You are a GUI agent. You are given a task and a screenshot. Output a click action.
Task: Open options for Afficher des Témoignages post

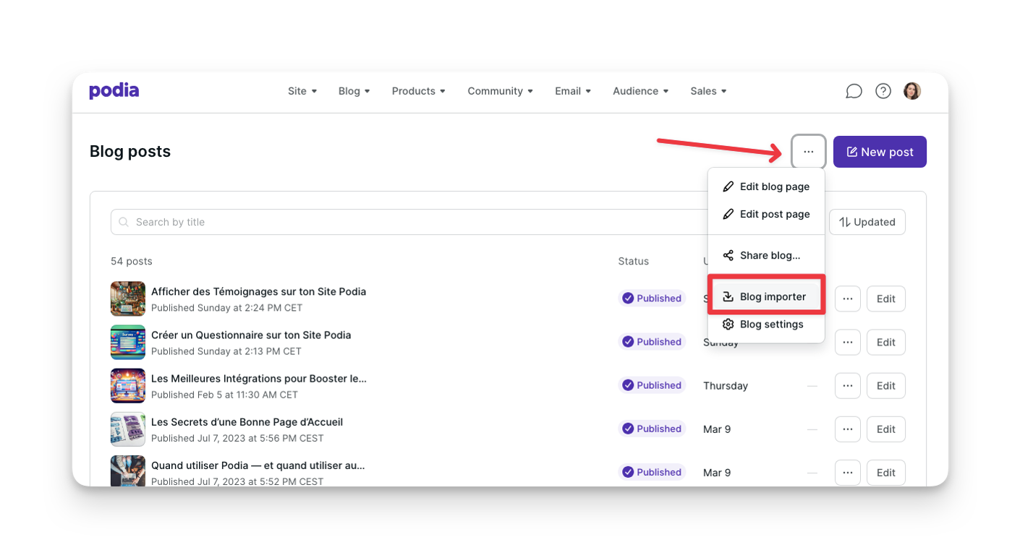pyautogui.click(x=847, y=299)
